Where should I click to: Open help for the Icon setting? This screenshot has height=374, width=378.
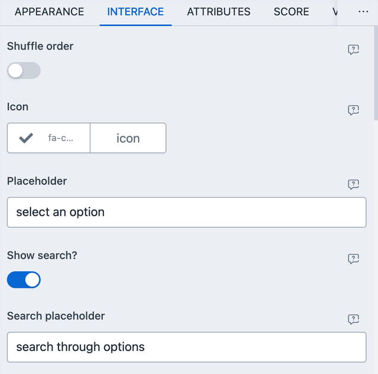pyautogui.click(x=353, y=110)
